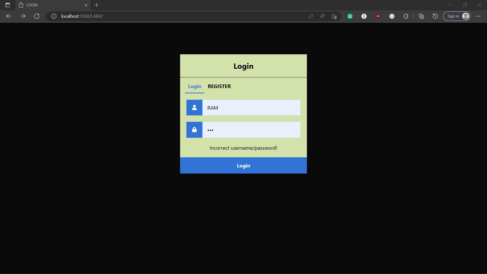Add this page to favorites

coord(334,16)
